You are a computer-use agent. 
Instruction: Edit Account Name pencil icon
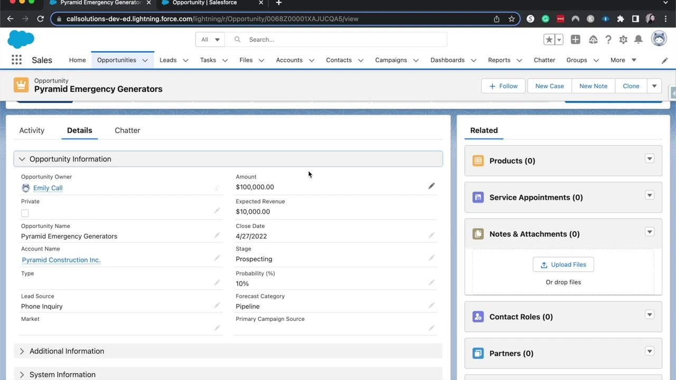tap(217, 258)
